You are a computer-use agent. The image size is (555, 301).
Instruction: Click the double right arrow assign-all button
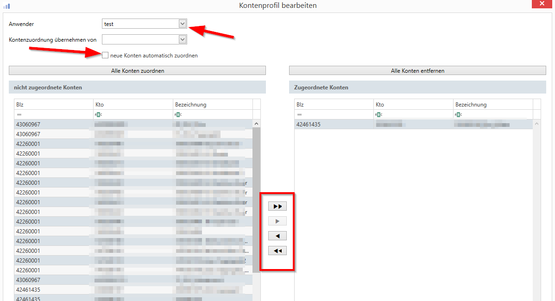[277, 206]
